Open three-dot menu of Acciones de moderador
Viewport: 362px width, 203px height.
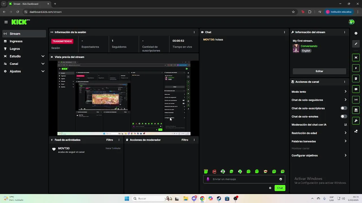[x=194, y=140]
